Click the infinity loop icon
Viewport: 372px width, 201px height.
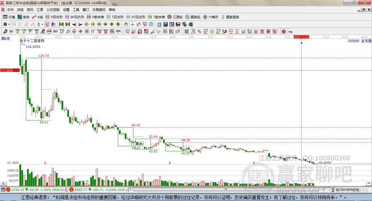(290, 31)
